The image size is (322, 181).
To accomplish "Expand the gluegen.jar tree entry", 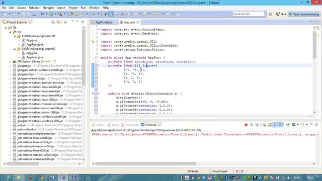I will click(10, 66).
